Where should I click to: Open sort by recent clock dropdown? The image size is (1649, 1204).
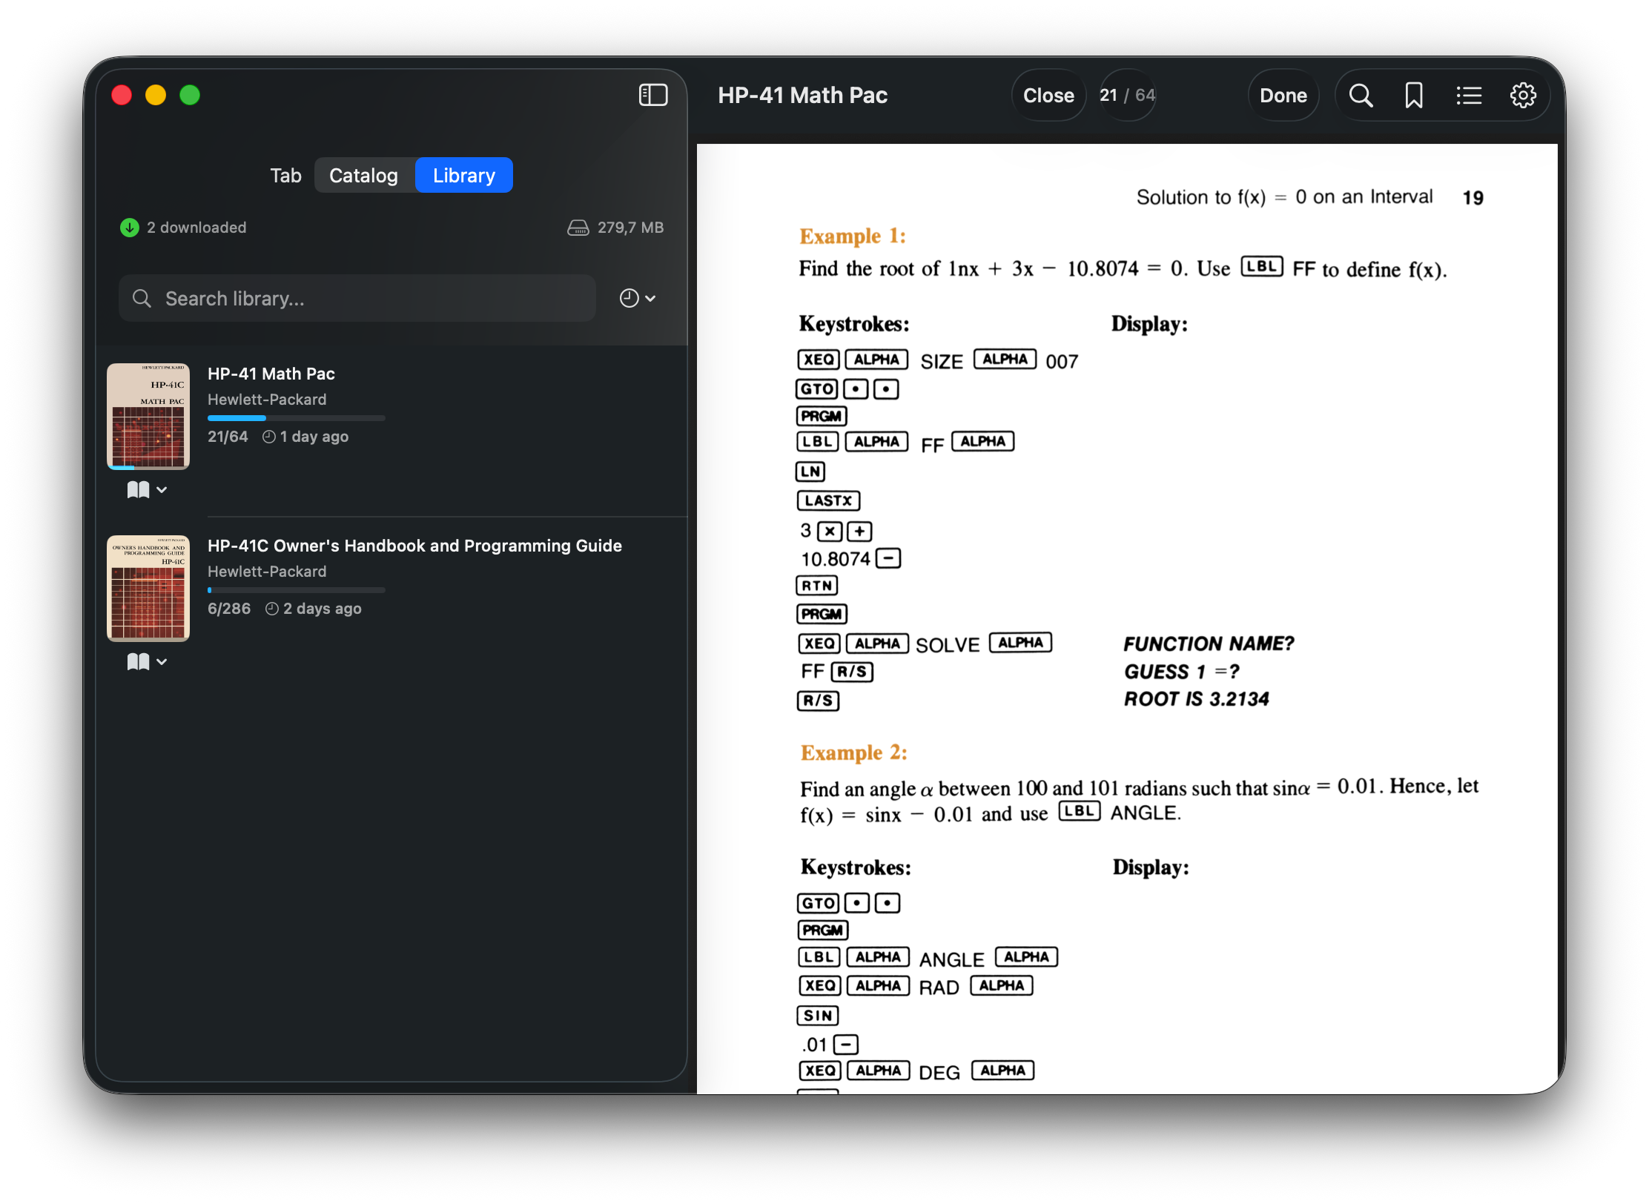[638, 298]
